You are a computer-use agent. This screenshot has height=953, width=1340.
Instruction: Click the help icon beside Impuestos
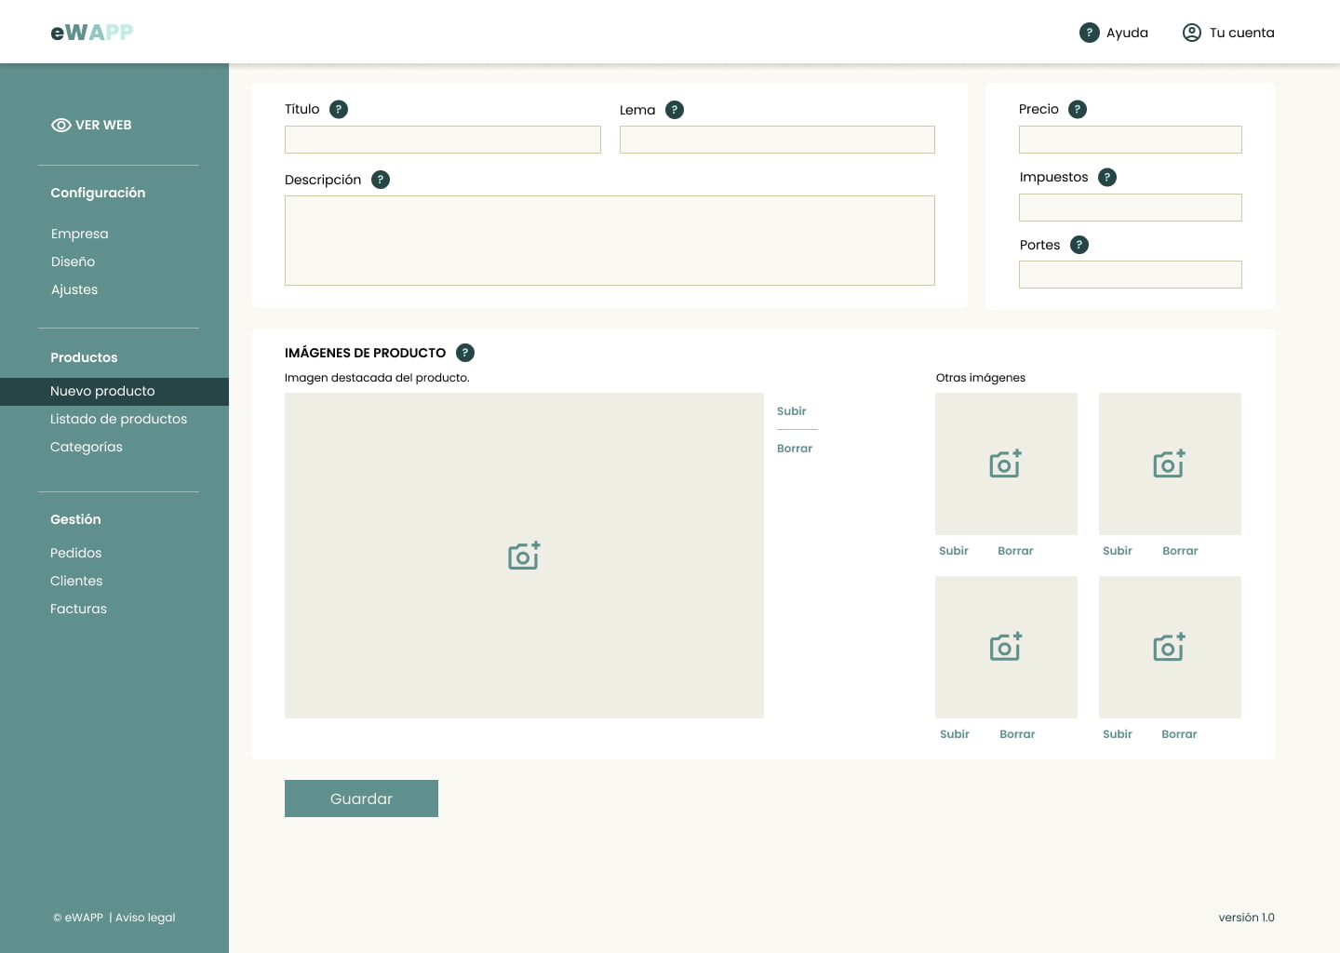point(1107,177)
